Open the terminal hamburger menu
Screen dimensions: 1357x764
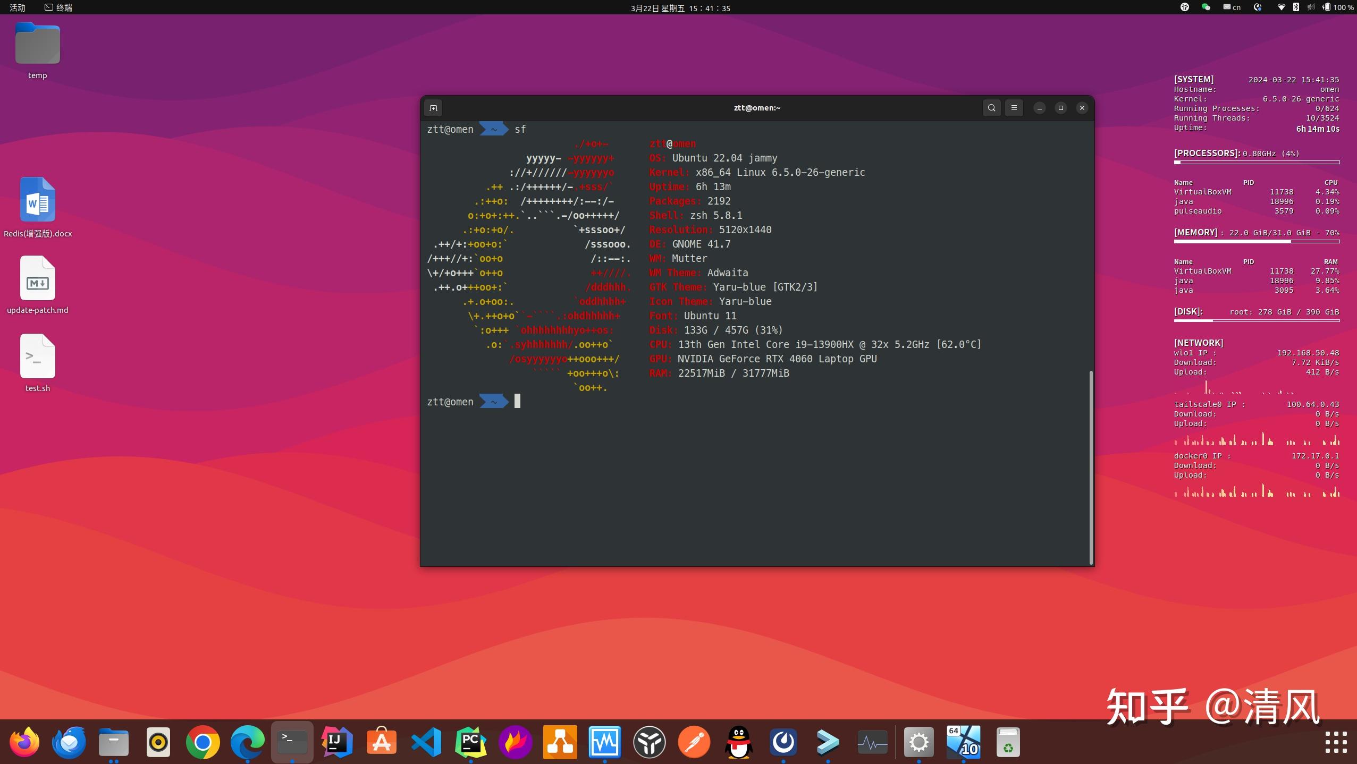[x=1014, y=108]
